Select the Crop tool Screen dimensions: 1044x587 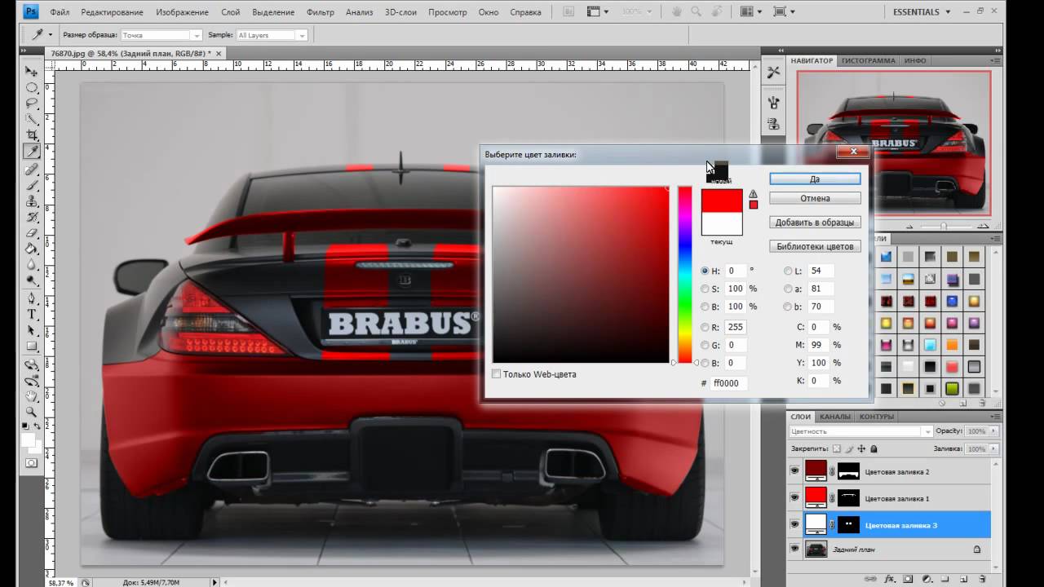click(x=32, y=135)
